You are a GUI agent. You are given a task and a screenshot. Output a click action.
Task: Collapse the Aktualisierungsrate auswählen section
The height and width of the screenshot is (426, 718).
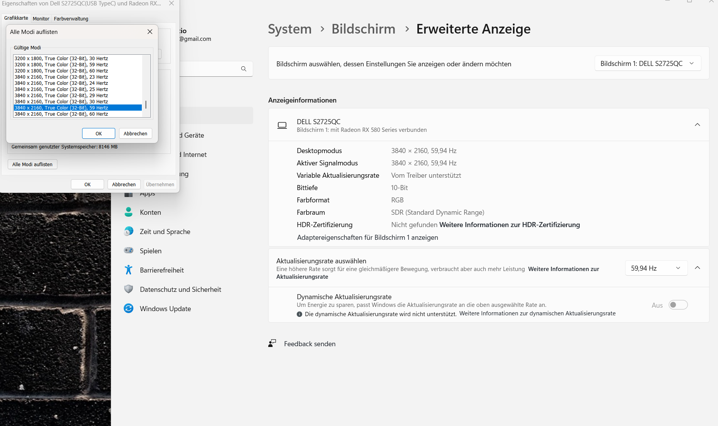pos(697,268)
